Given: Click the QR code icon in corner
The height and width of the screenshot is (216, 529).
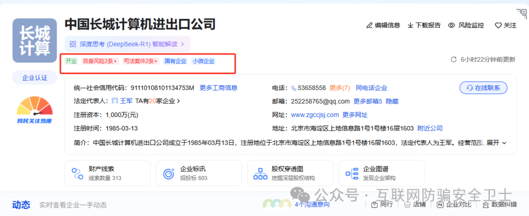Looking at the screenshot, I should pos(521,14).
